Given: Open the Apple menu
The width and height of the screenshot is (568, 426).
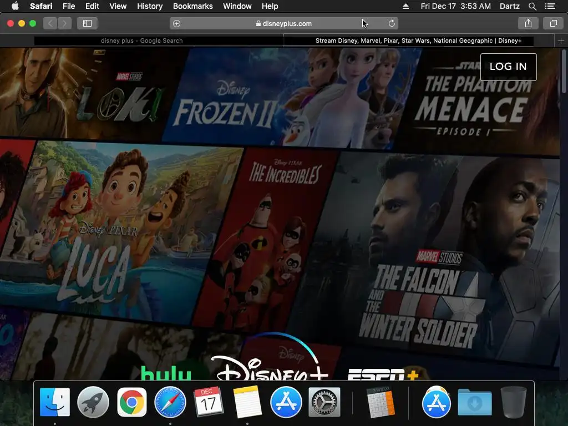Looking at the screenshot, I should tap(15, 6).
